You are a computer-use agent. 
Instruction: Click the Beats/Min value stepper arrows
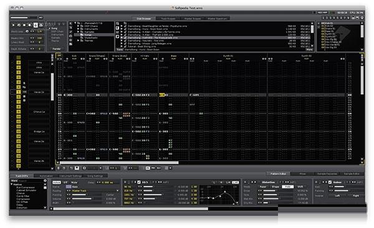pyautogui.click(x=32, y=38)
